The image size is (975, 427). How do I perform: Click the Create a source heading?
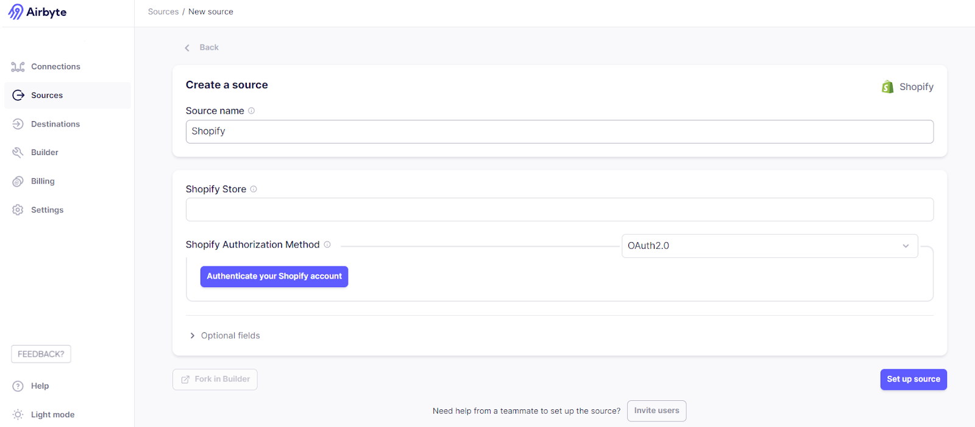227,85
